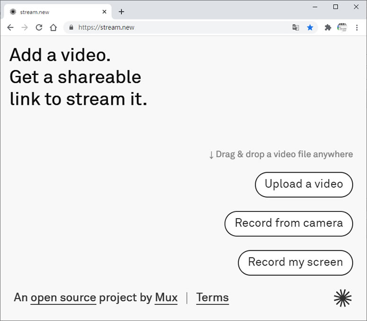Open the open source link
Screen dimensions: 367x321
click(x=63, y=298)
